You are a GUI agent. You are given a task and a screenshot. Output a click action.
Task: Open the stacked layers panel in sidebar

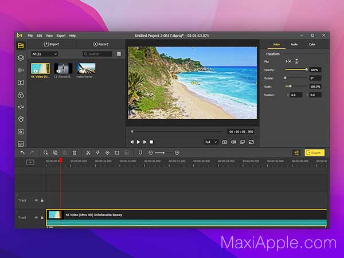[21, 58]
